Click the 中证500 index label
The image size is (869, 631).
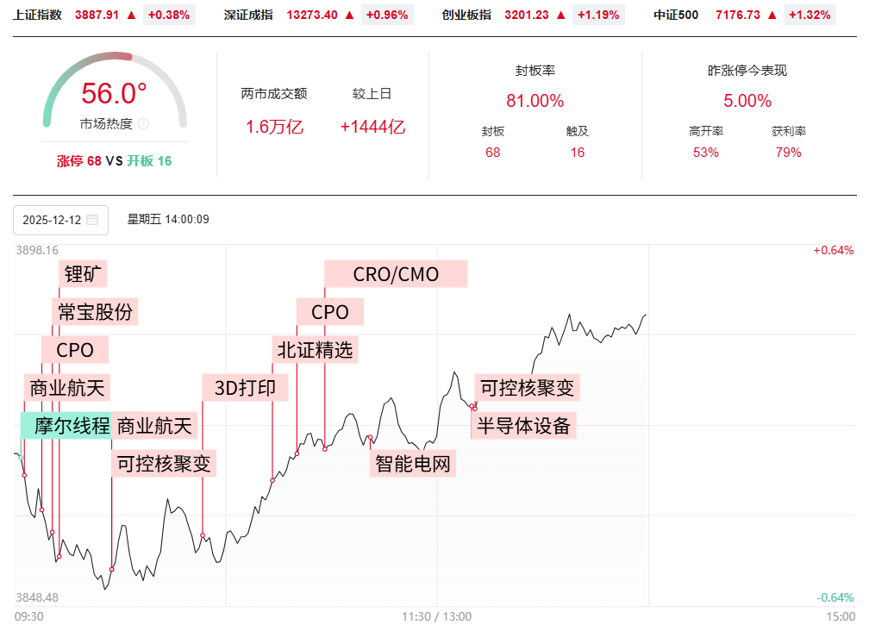tap(676, 15)
